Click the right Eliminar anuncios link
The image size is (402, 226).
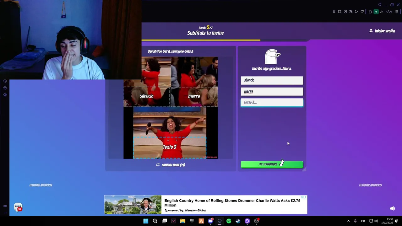pyautogui.click(x=371, y=185)
